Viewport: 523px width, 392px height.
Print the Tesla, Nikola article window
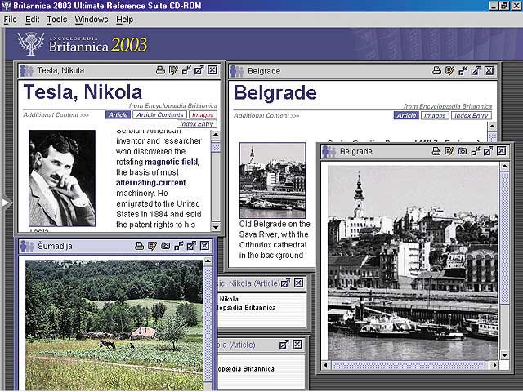160,70
